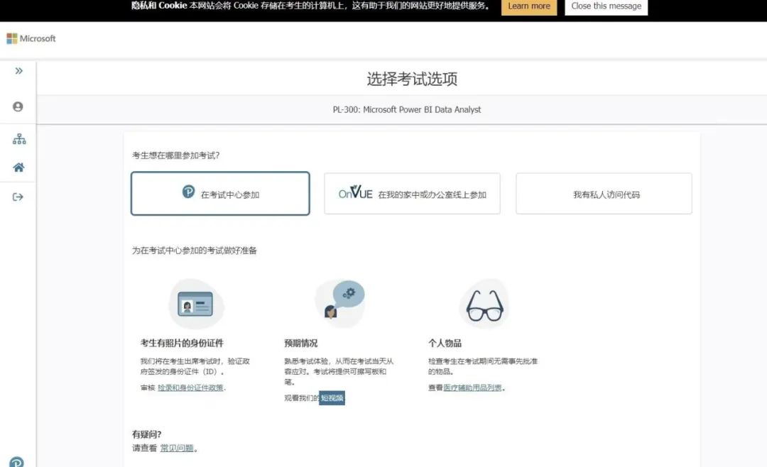Click 考生有照片的身份证件 heading
The image size is (767, 467).
[182, 344]
